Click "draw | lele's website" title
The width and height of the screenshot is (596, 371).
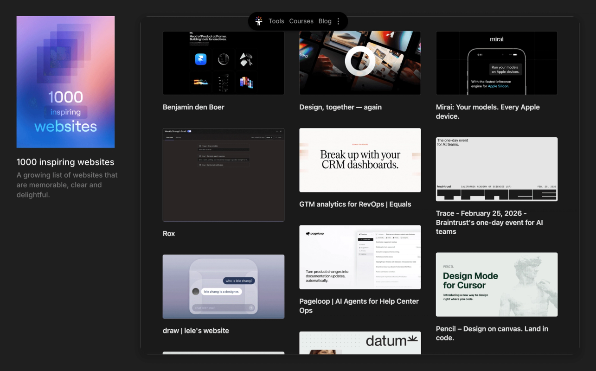coord(196,331)
